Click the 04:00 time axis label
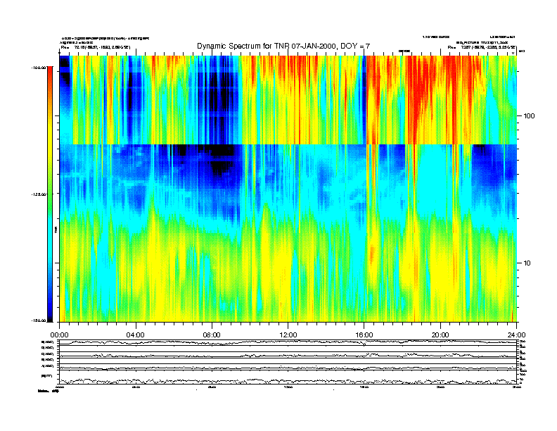Screen dimensions: 557x431 pyautogui.click(x=136, y=335)
